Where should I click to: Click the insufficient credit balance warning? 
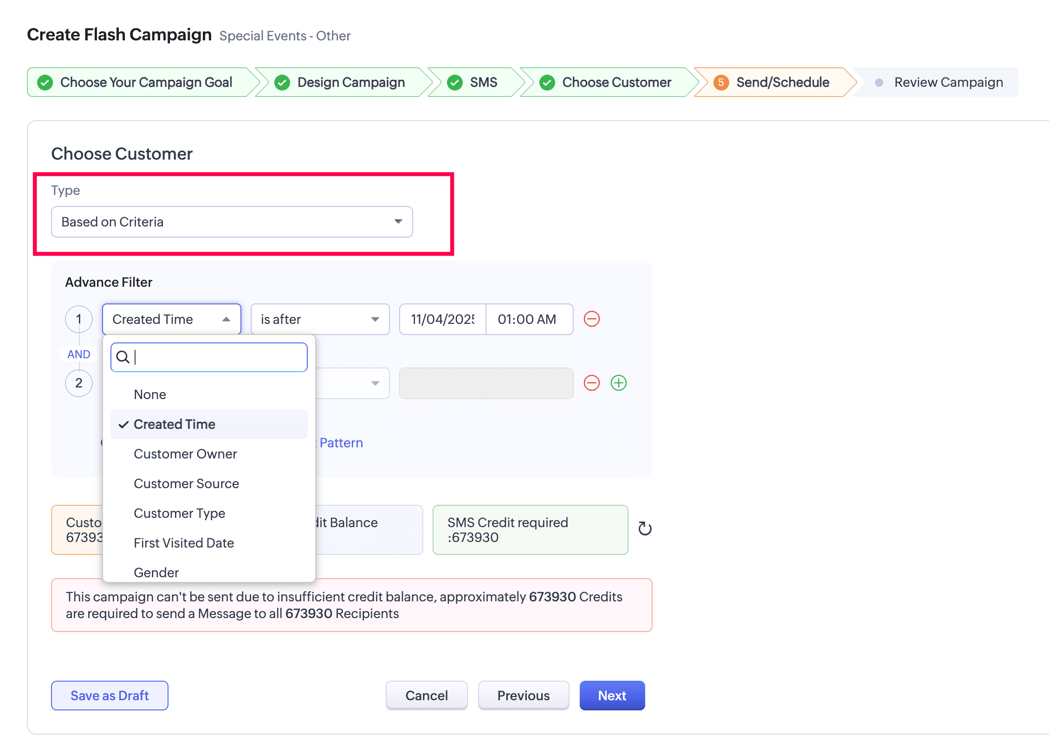[x=352, y=605]
